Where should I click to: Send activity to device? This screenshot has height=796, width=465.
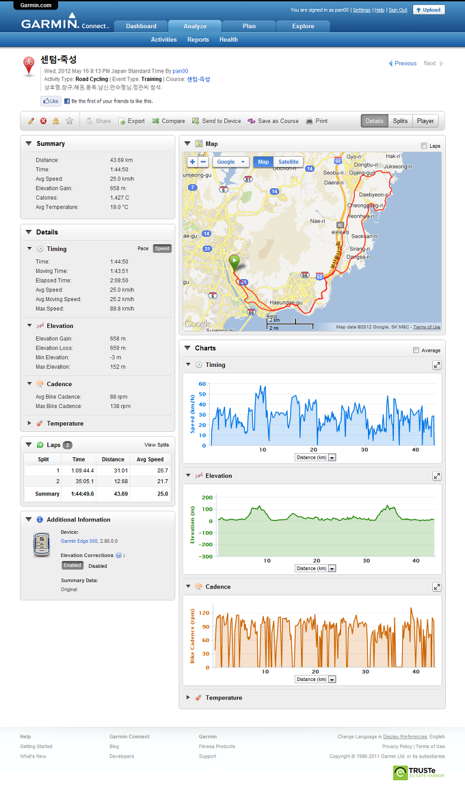pos(217,121)
